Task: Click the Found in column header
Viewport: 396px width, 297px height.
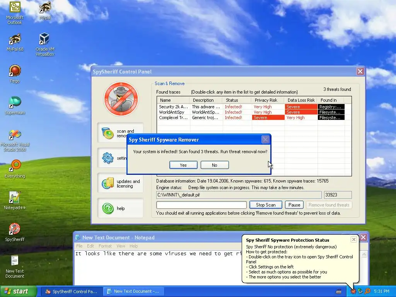Action: pyautogui.click(x=331, y=100)
